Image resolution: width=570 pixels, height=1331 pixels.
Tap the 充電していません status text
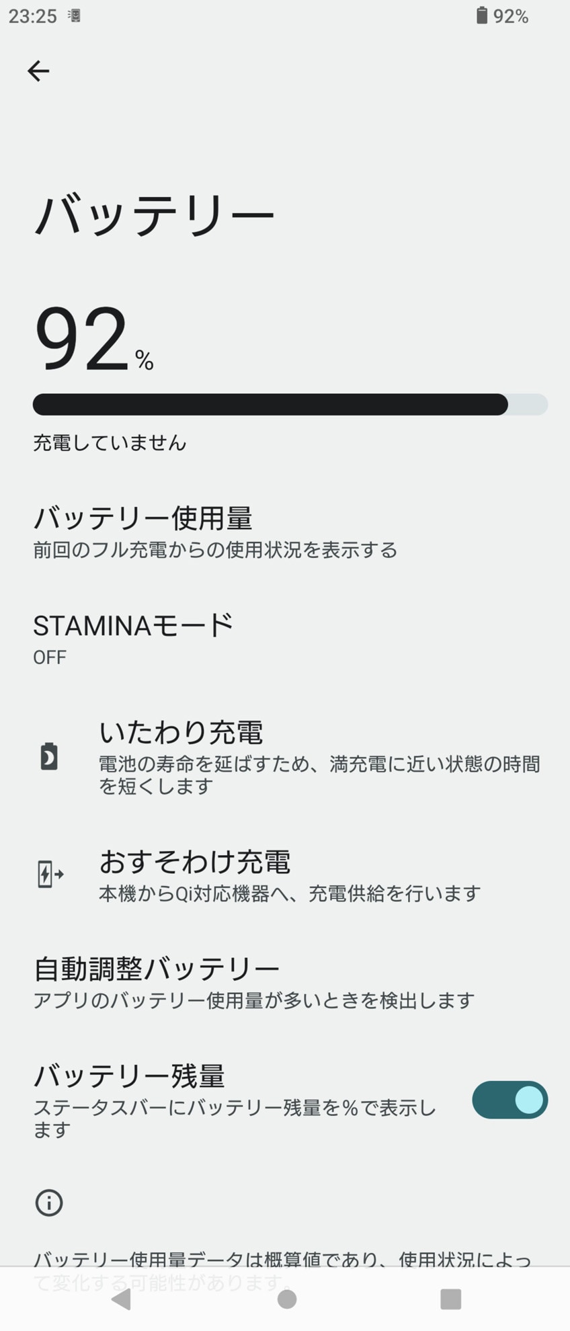coord(110,443)
